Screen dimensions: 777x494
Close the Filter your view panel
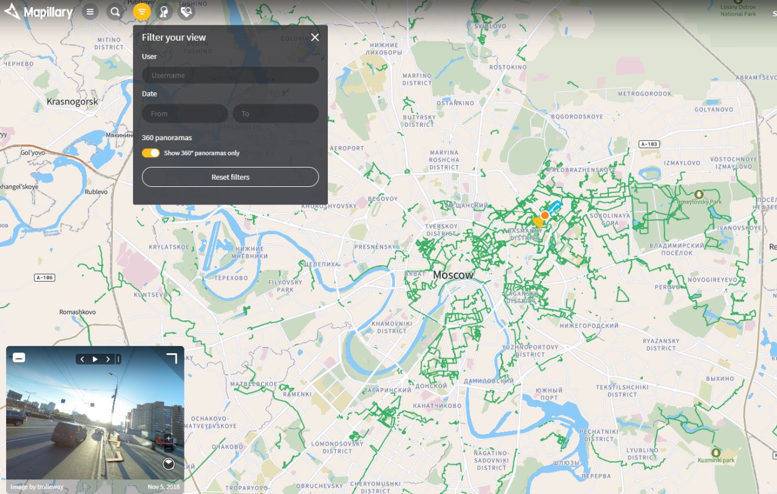(x=314, y=37)
